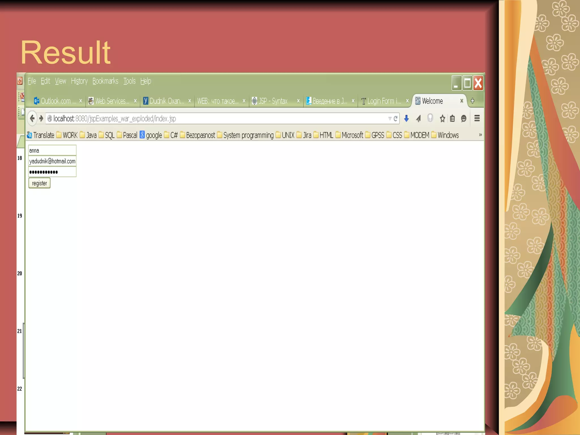The width and height of the screenshot is (580, 435).
Task: Close the Dudnik Oxan tab
Action: pyautogui.click(x=190, y=101)
